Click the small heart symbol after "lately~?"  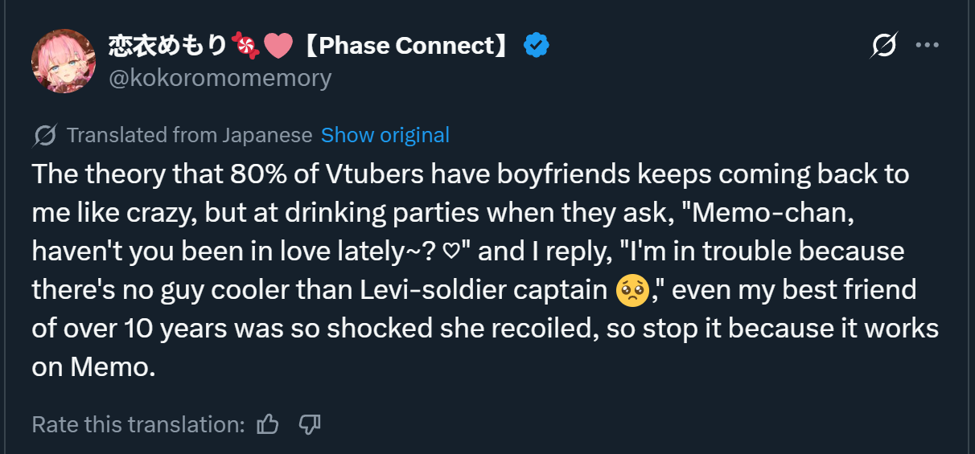451,252
